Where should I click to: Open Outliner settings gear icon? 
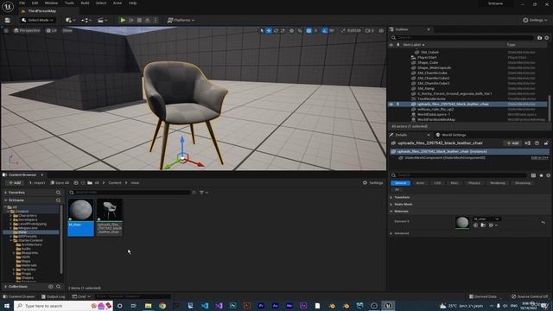[547, 38]
